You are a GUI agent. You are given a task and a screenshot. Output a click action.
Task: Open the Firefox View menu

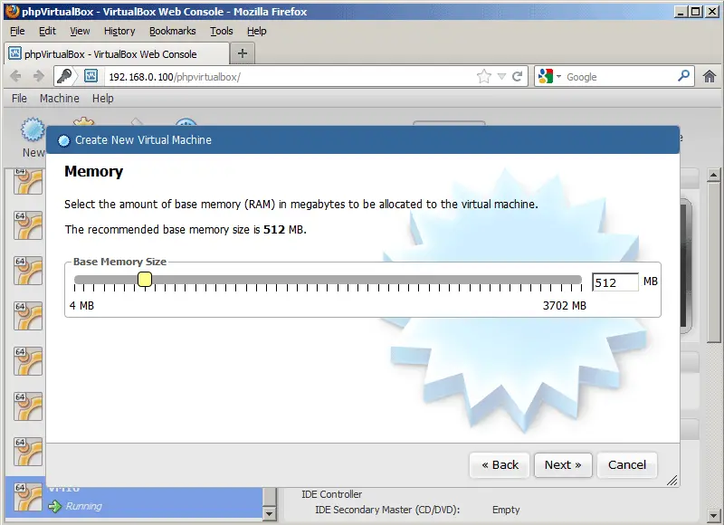click(x=80, y=31)
